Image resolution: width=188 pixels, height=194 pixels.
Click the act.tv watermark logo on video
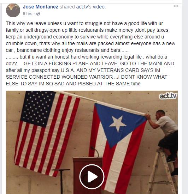(168, 96)
